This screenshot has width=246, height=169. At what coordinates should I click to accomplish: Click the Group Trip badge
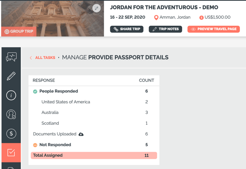19,32
